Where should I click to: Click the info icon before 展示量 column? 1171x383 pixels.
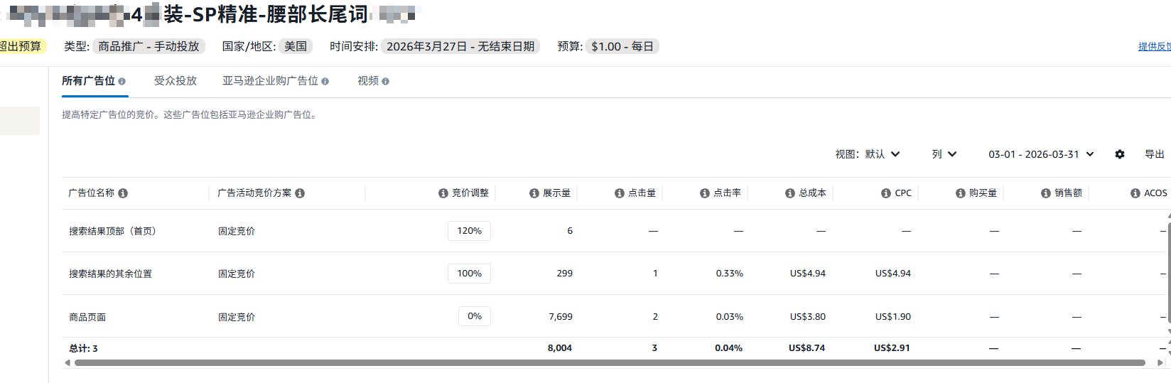click(534, 193)
